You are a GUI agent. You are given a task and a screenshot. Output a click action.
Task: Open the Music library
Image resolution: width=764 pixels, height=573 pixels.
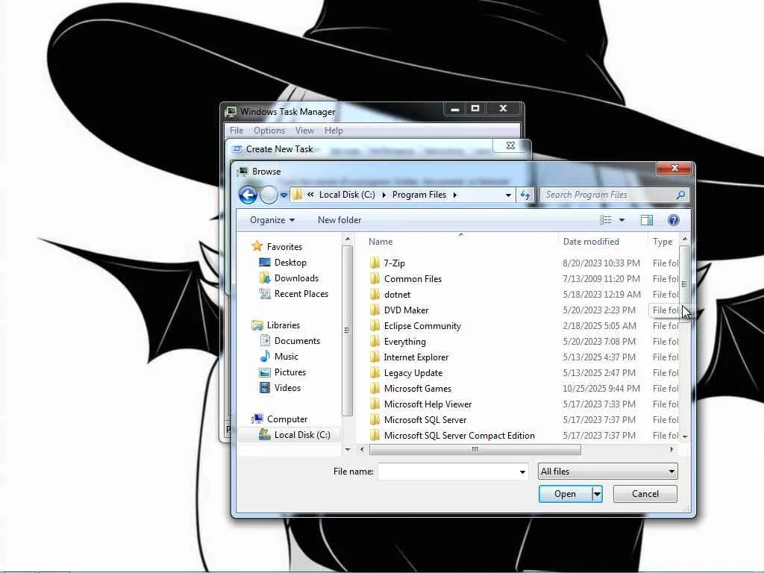point(286,356)
